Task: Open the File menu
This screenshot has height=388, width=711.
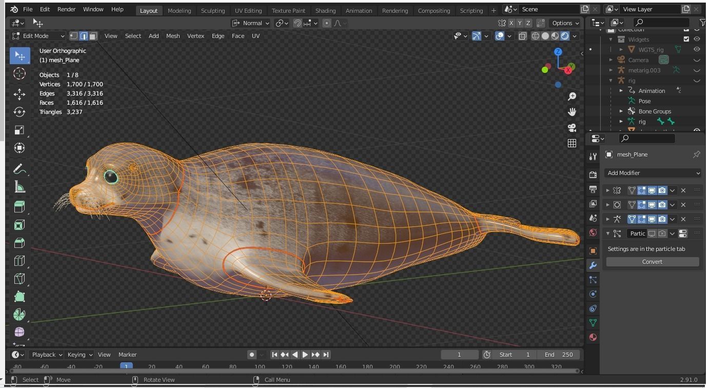Action: 28,9
